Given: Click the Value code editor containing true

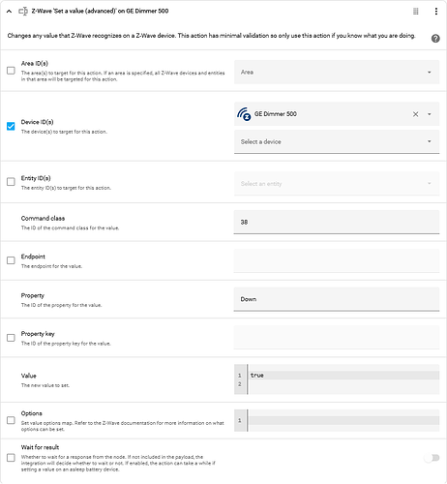Looking at the screenshot, I should (x=337, y=379).
